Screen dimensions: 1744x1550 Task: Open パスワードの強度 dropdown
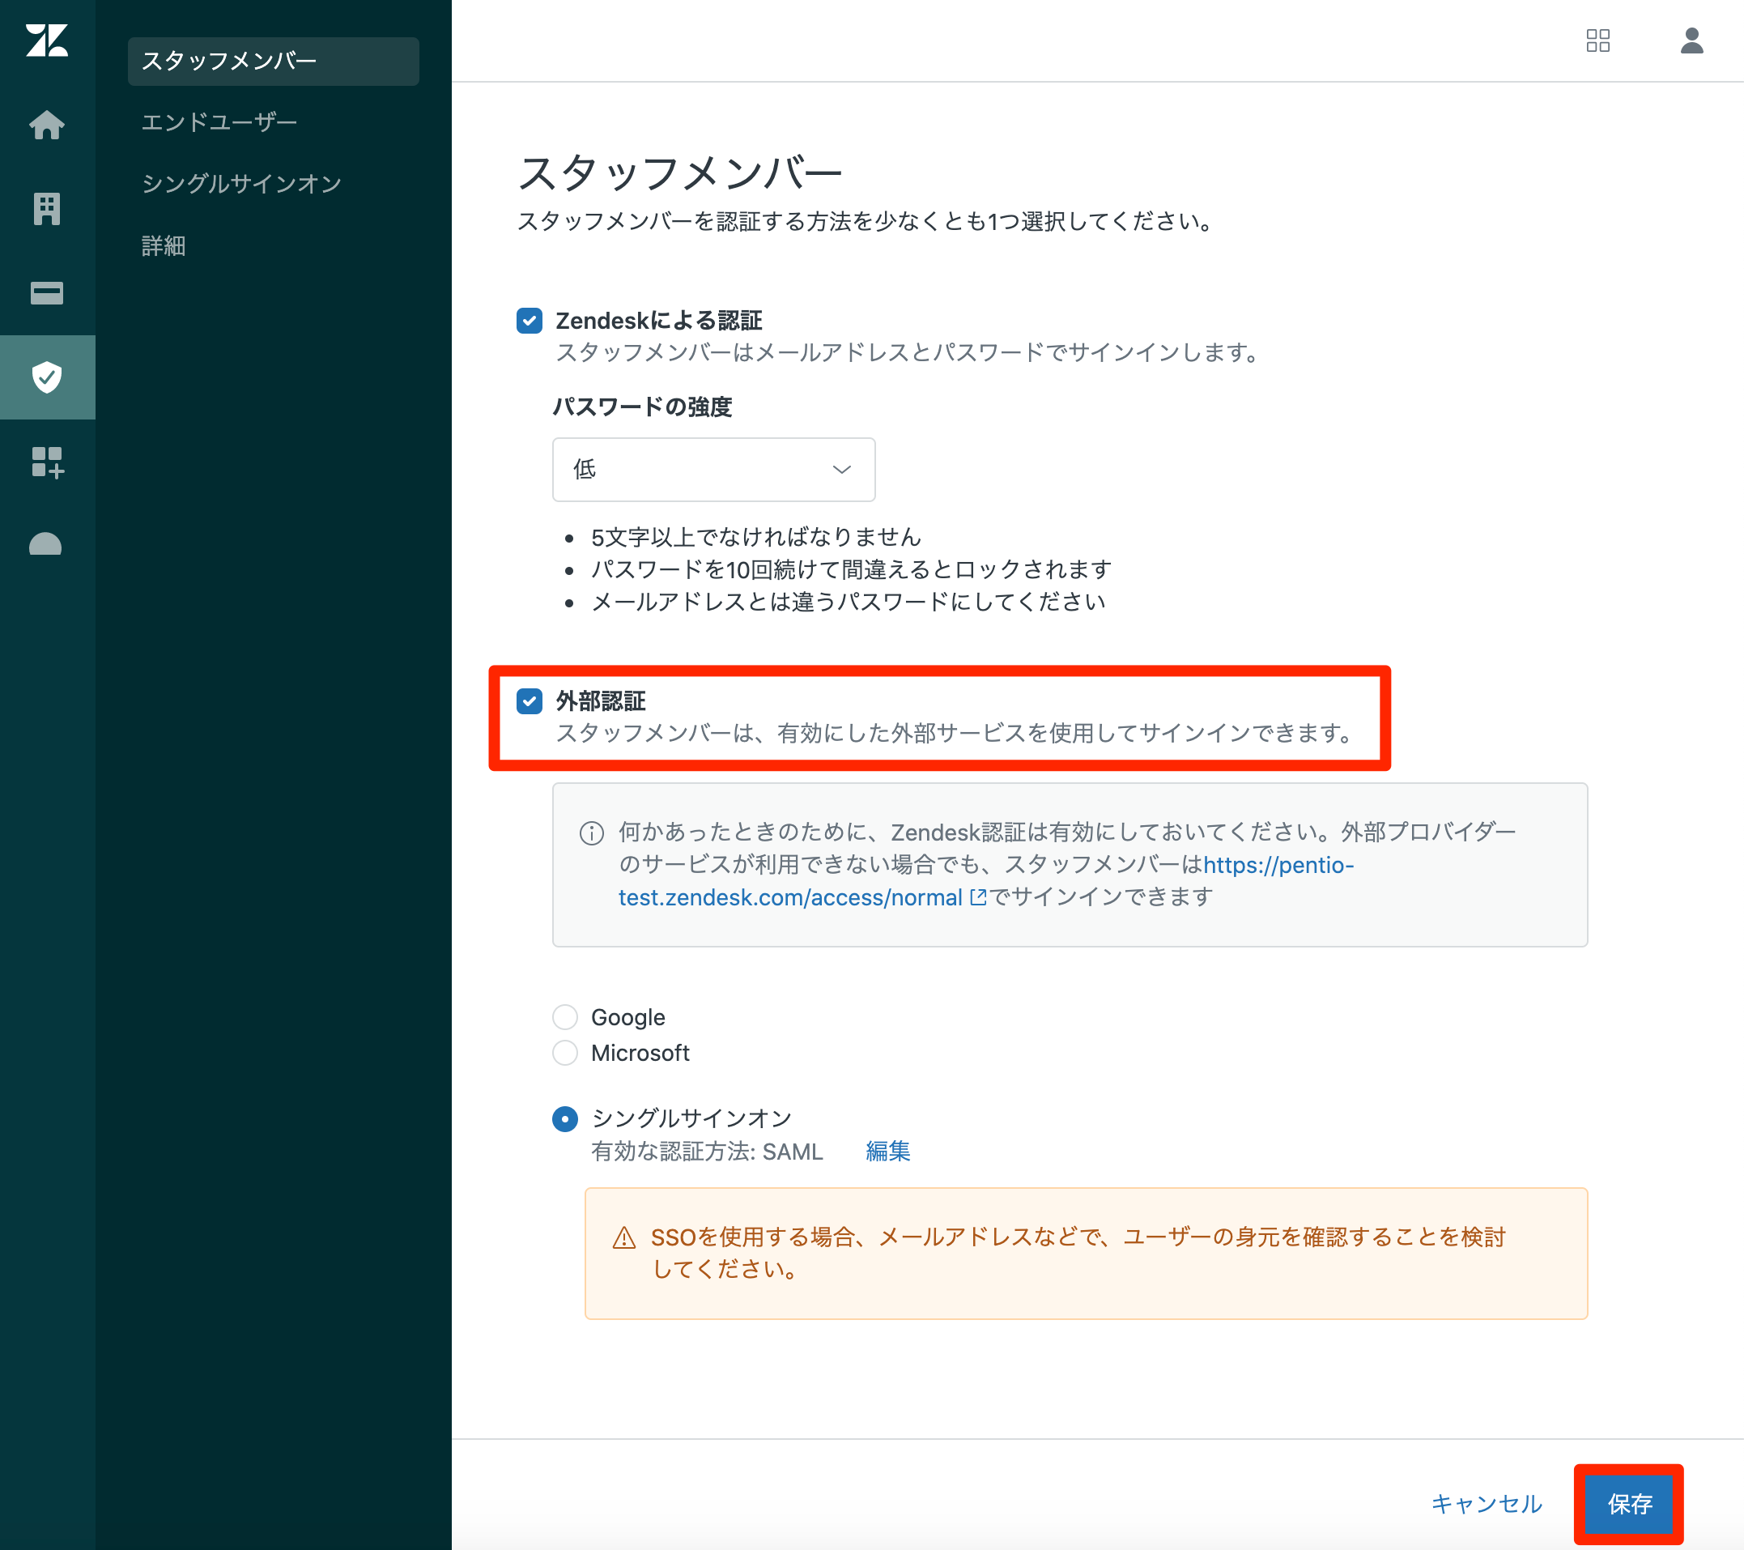click(713, 470)
